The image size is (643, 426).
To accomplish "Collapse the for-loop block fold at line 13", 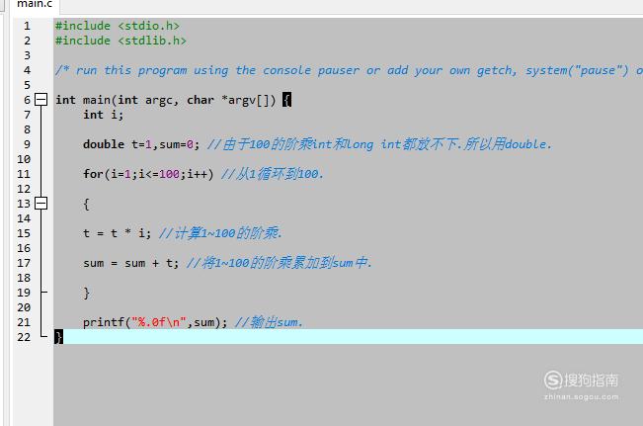I will point(41,204).
